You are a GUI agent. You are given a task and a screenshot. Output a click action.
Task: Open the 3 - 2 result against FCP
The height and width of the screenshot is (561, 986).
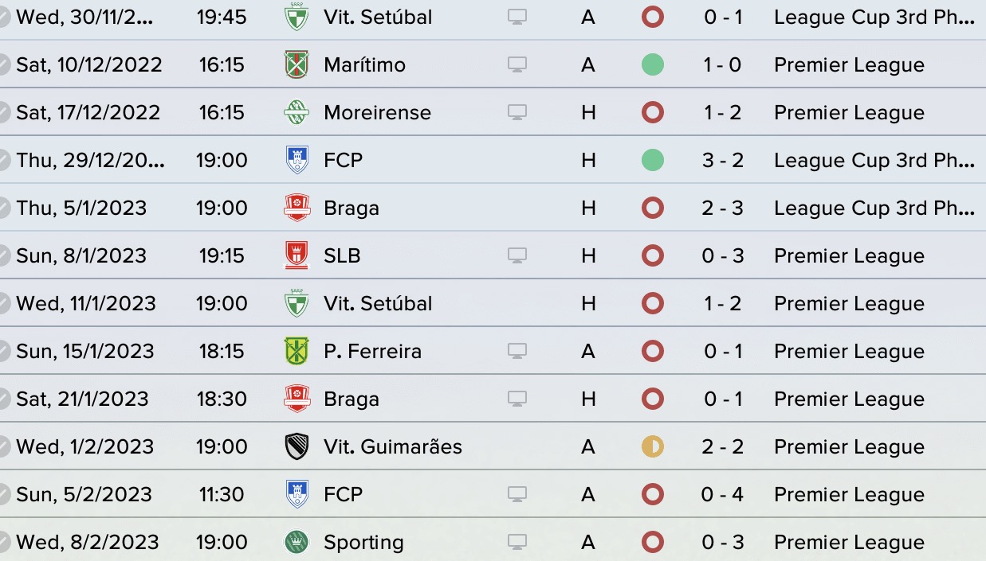click(723, 160)
